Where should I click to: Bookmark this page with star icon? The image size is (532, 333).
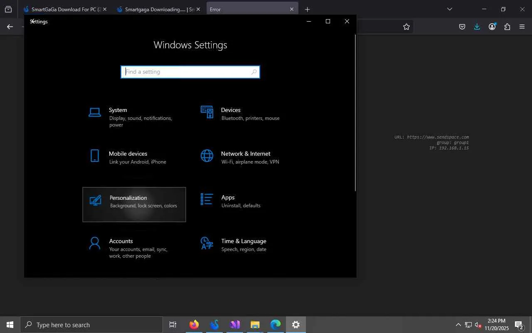coord(406,27)
